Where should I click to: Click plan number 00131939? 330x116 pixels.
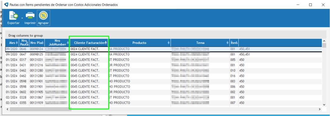click(x=36, y=103)
